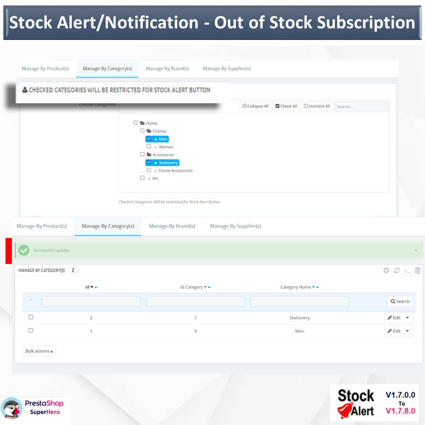Click the category tree search field

(361, 107)
